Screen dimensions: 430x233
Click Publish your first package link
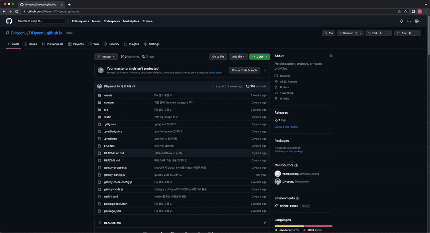[289, 151]
